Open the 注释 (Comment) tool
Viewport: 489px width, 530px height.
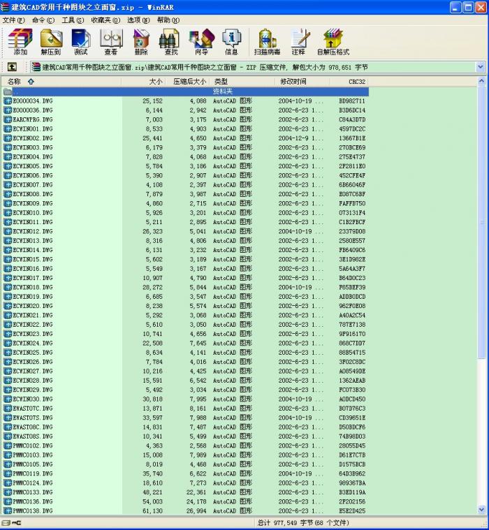pos(298,42)
